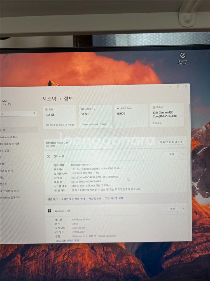Click the 시스템 breadcrumb in the page title
210x281 pixels.
click(x=49, y=99)
